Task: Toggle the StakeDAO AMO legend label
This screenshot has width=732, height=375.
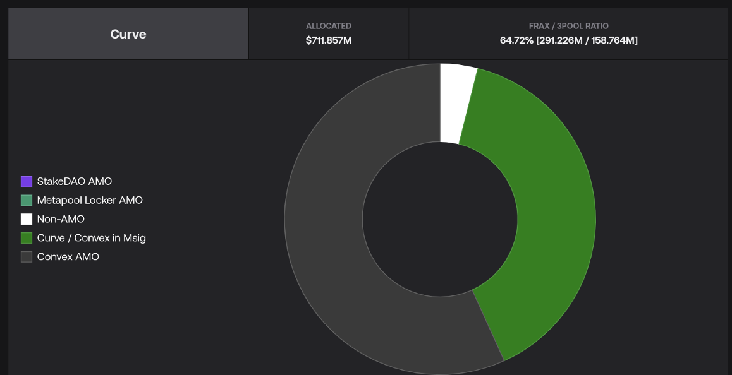Action: pos(74,182)
